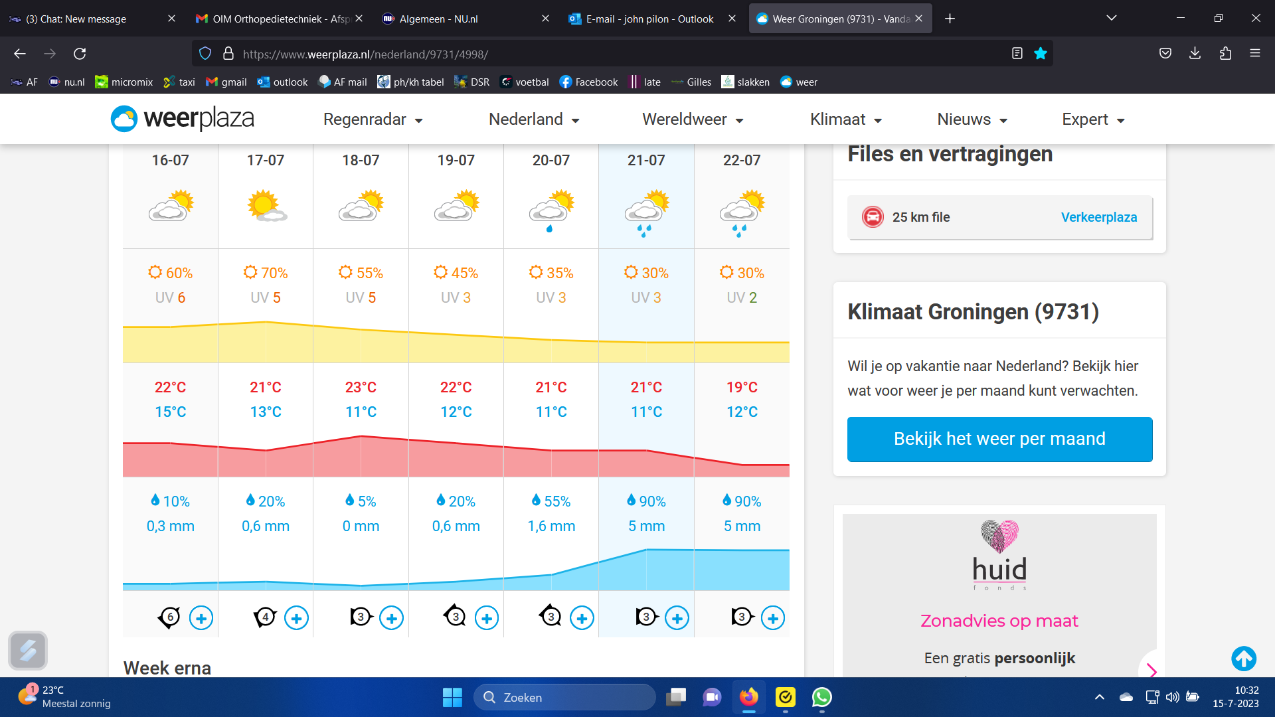Open the Expert dropdown menu
This screenshot has width=1275, height=717.
click(x=1092, y=119)
